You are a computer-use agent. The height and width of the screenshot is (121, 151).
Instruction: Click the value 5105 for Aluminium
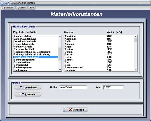[109, 36]
